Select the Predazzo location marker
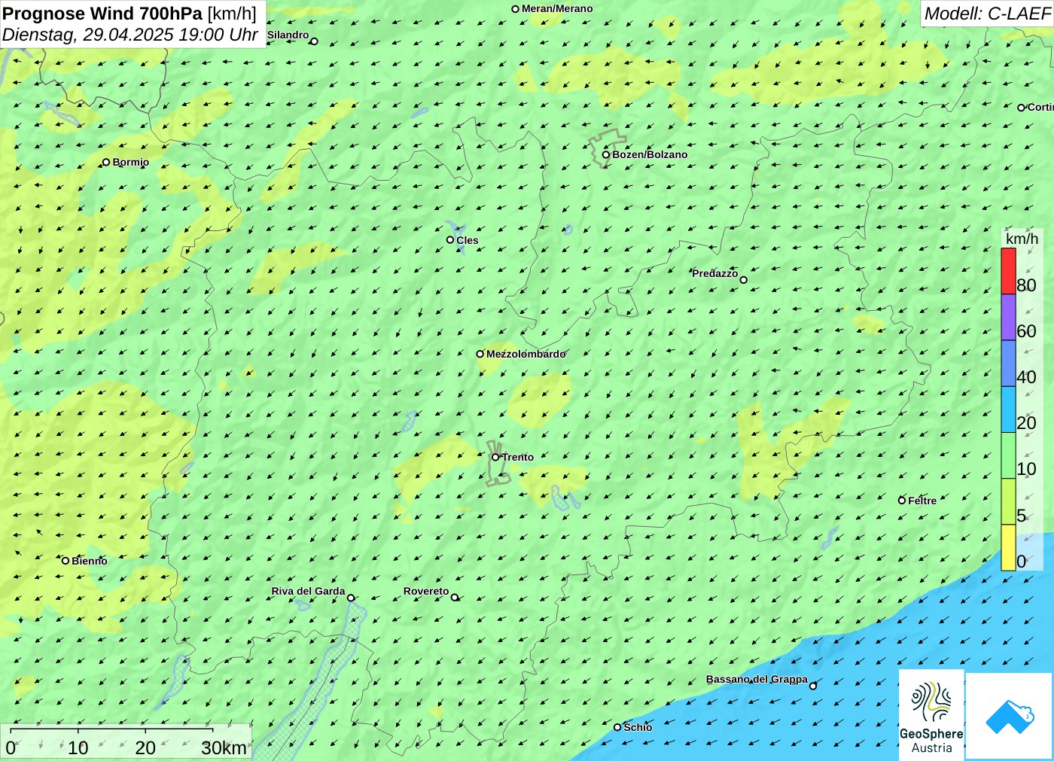The width and height of the screenshot is (1054, 761). click(x=743, y=280)
